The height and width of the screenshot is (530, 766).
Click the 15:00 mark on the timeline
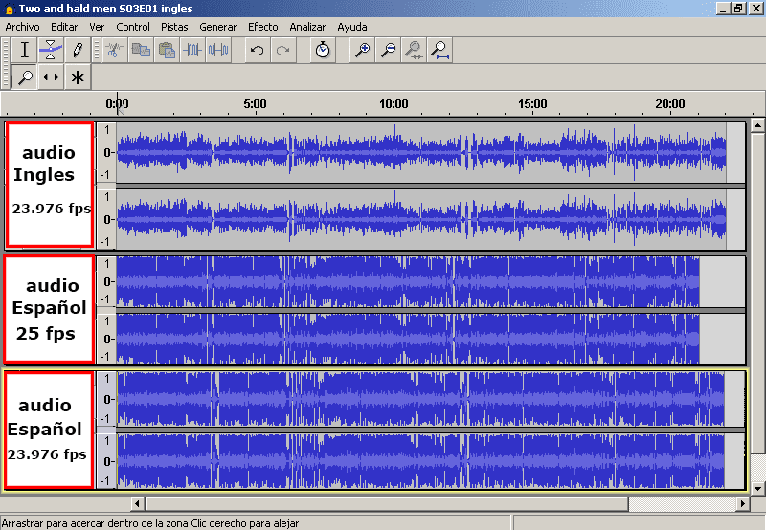tap(532, 104)
